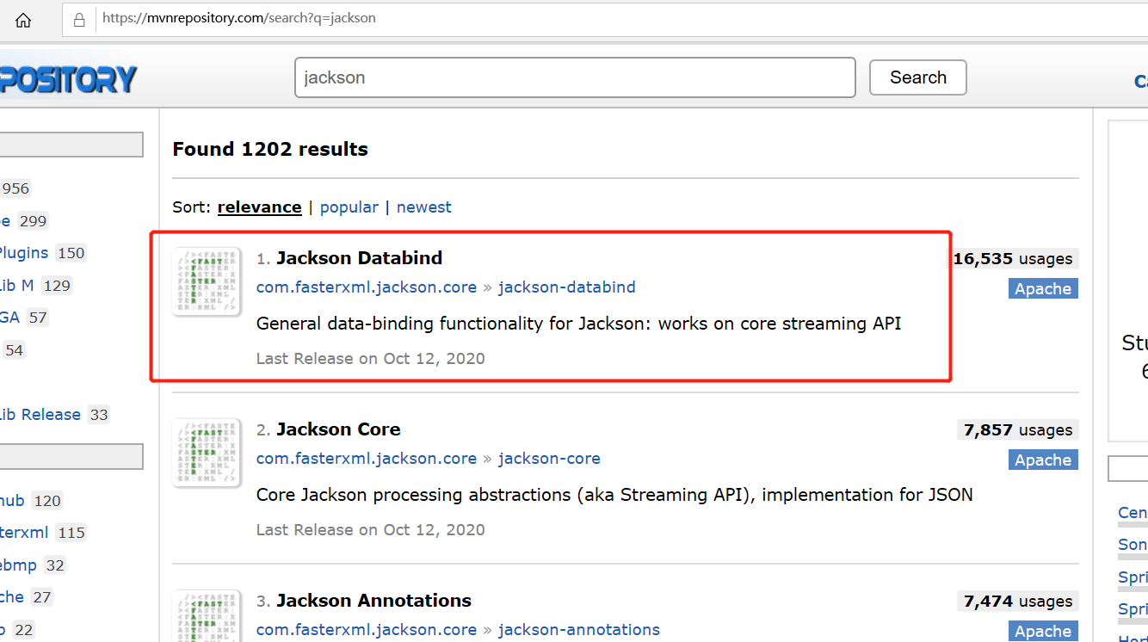Click the jackson search input field
The image size is (1148, 642).
click(x=575, y=77)
